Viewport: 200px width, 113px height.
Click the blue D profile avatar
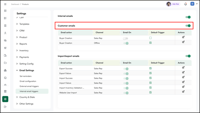click(192, 4)
